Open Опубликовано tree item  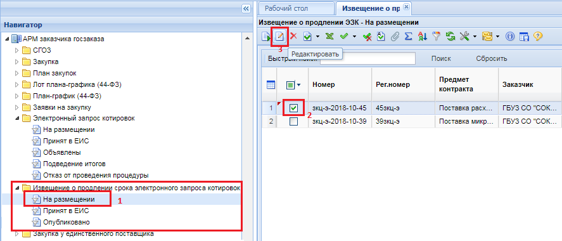pos(67,222)
